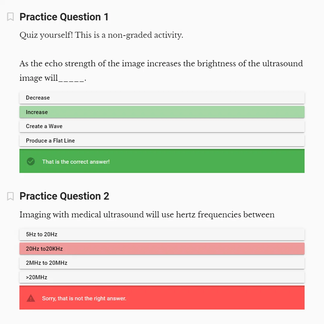Click the Practice Question 2 heading

point(64,196)
